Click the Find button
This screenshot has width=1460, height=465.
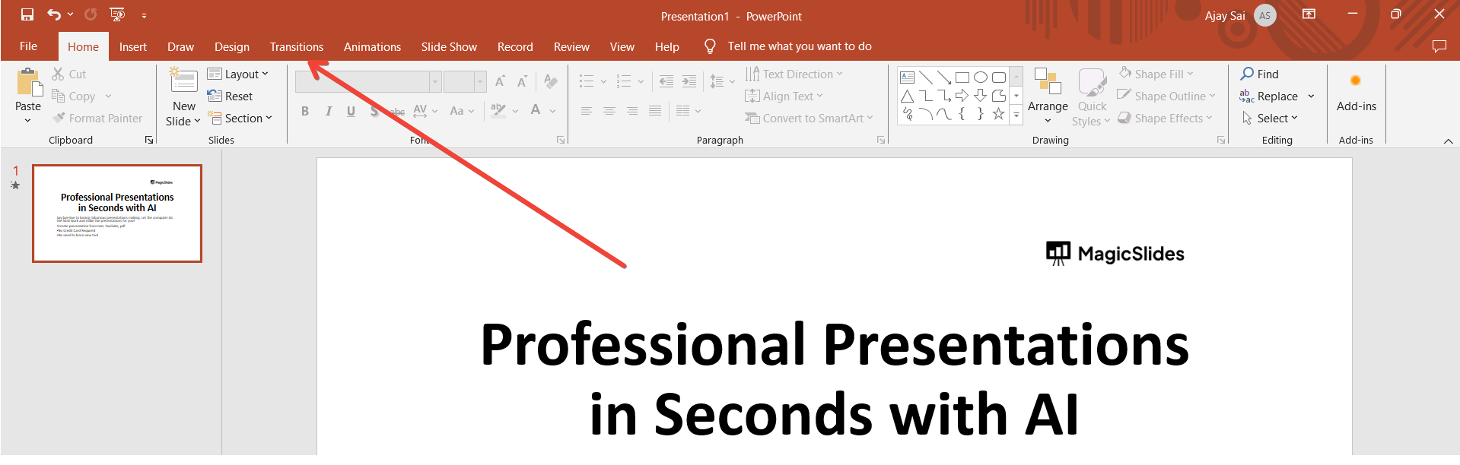tap(1260, 74)
